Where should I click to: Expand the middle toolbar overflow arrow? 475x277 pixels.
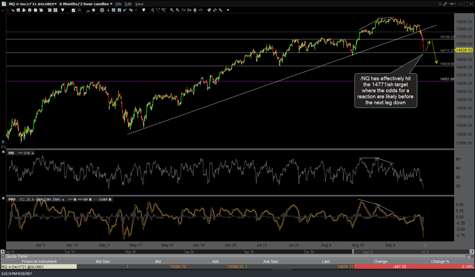[x=144, y=10]
